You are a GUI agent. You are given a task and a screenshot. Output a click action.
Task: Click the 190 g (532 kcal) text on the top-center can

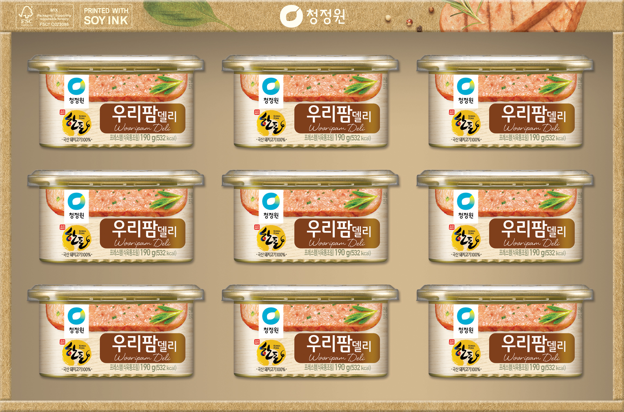pyautogui.click(x=353, y=138)
